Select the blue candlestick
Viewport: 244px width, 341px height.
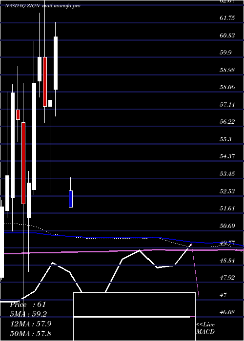[x=71, y=199]
